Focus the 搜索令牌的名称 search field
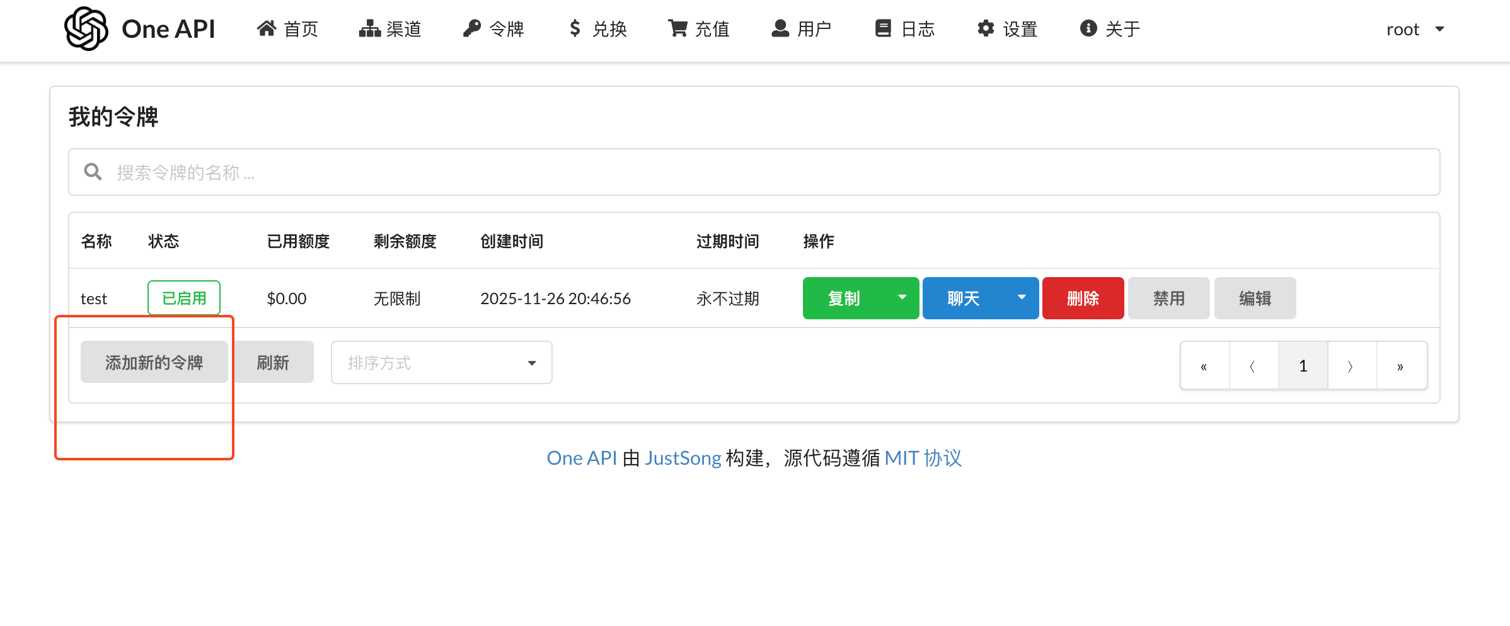1510x626 pixels. pyautogui.click(x=754, y=172)
